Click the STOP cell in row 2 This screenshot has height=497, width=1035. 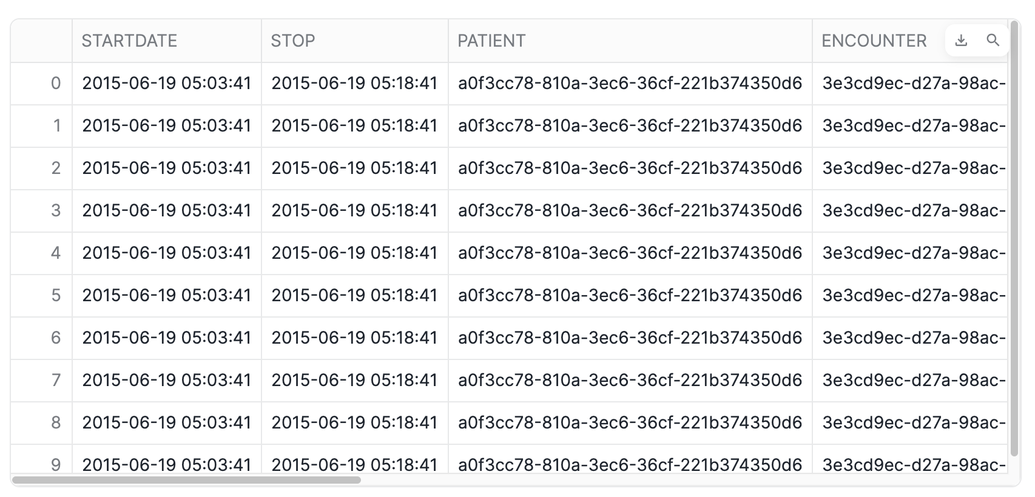[x=355, y=168]
